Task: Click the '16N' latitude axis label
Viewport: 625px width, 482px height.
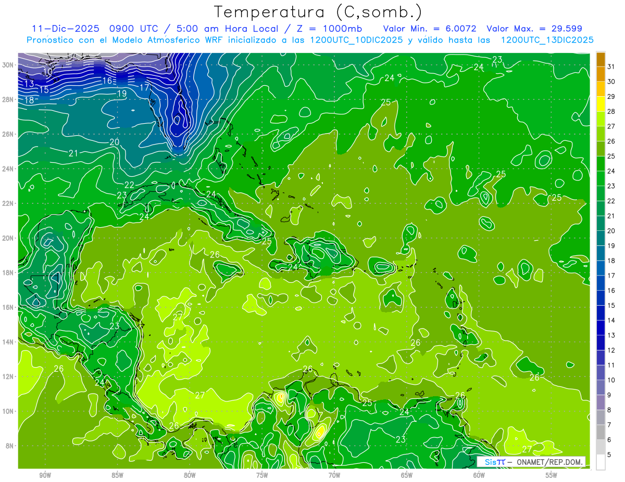Action: pyautogui.click(x=8, y=307)
